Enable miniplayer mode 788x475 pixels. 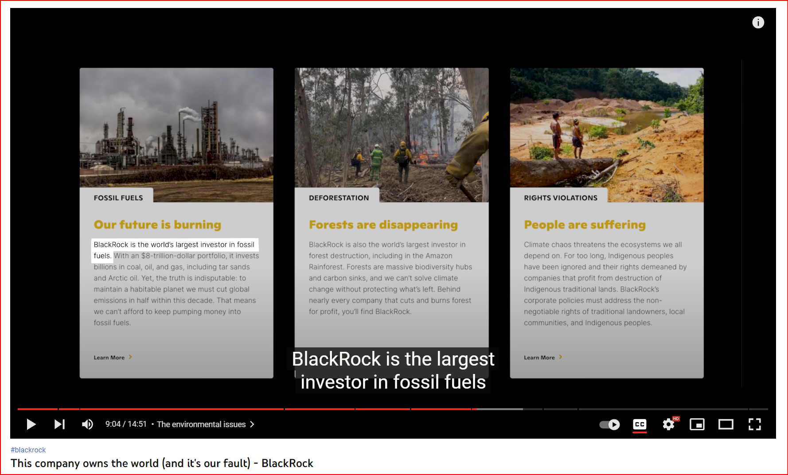697,424
